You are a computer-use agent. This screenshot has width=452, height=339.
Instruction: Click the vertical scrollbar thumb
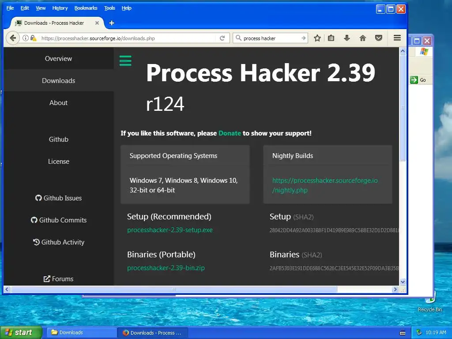[x=403, y=108]
